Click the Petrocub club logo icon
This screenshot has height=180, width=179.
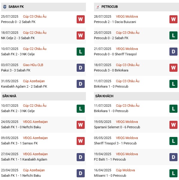[x=98, y=7]
